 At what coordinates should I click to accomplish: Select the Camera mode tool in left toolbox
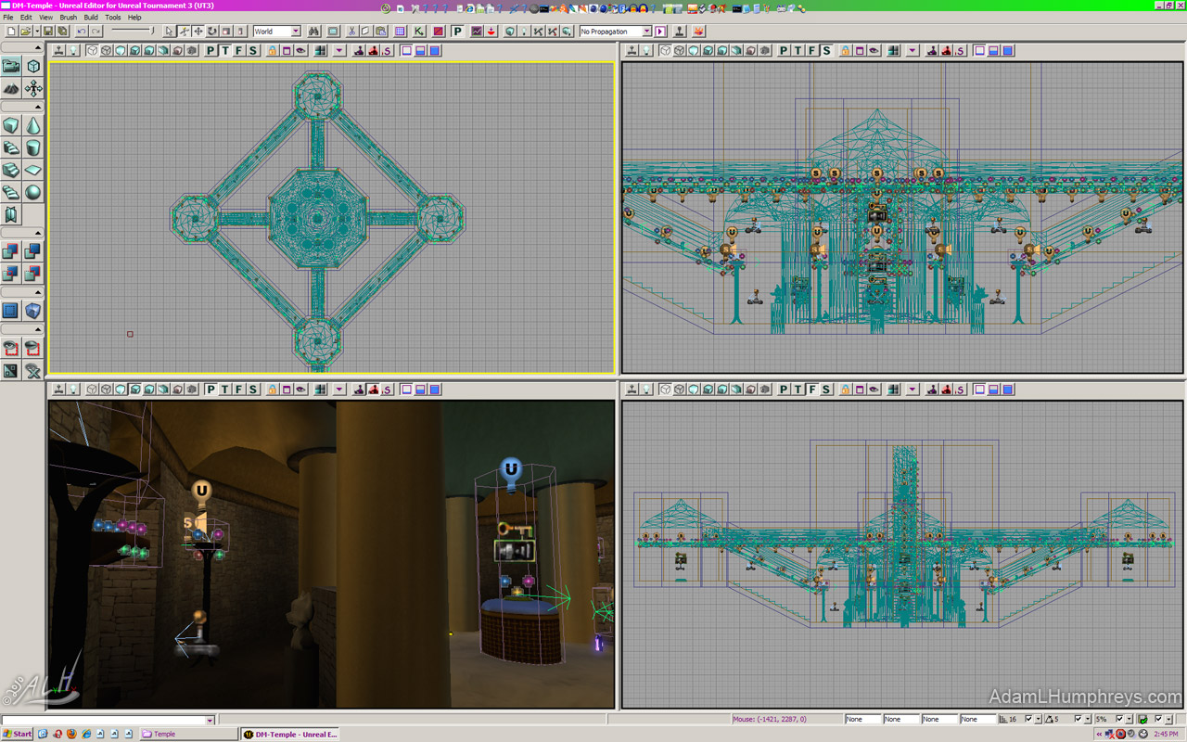(x=11, y=67)
